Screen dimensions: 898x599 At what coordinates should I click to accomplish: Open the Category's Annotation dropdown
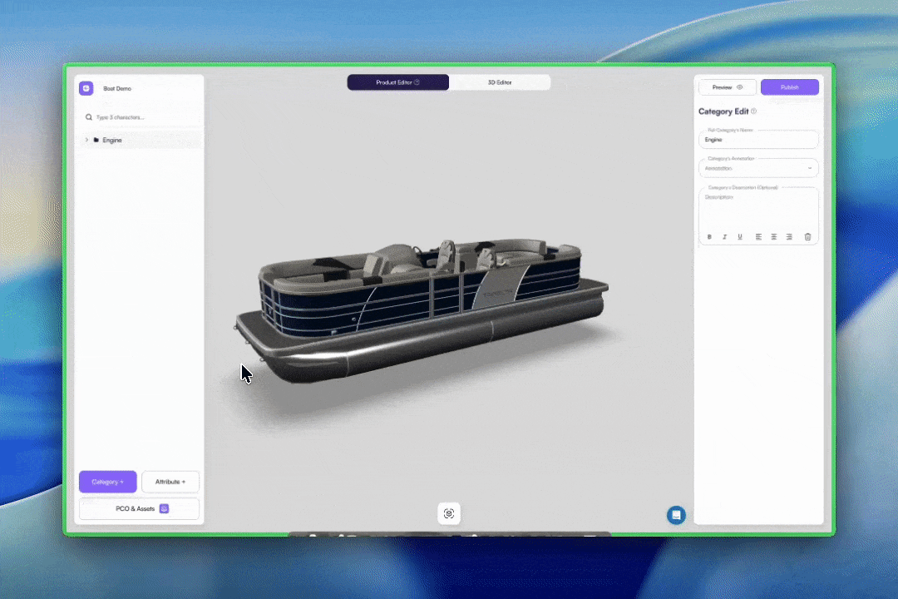coord(758,168)
